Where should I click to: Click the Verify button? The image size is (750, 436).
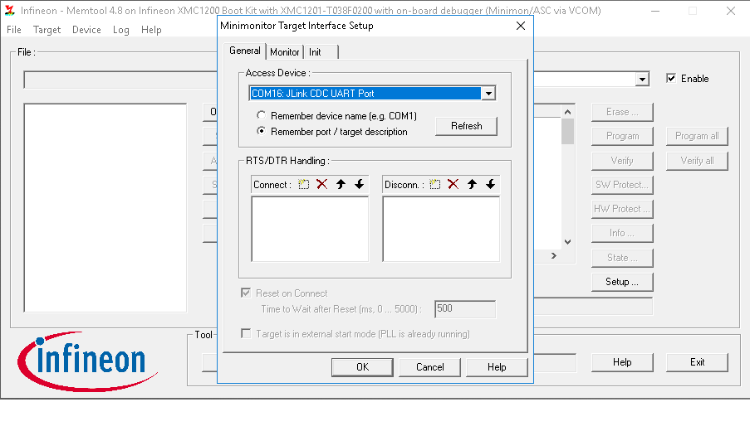622,161
